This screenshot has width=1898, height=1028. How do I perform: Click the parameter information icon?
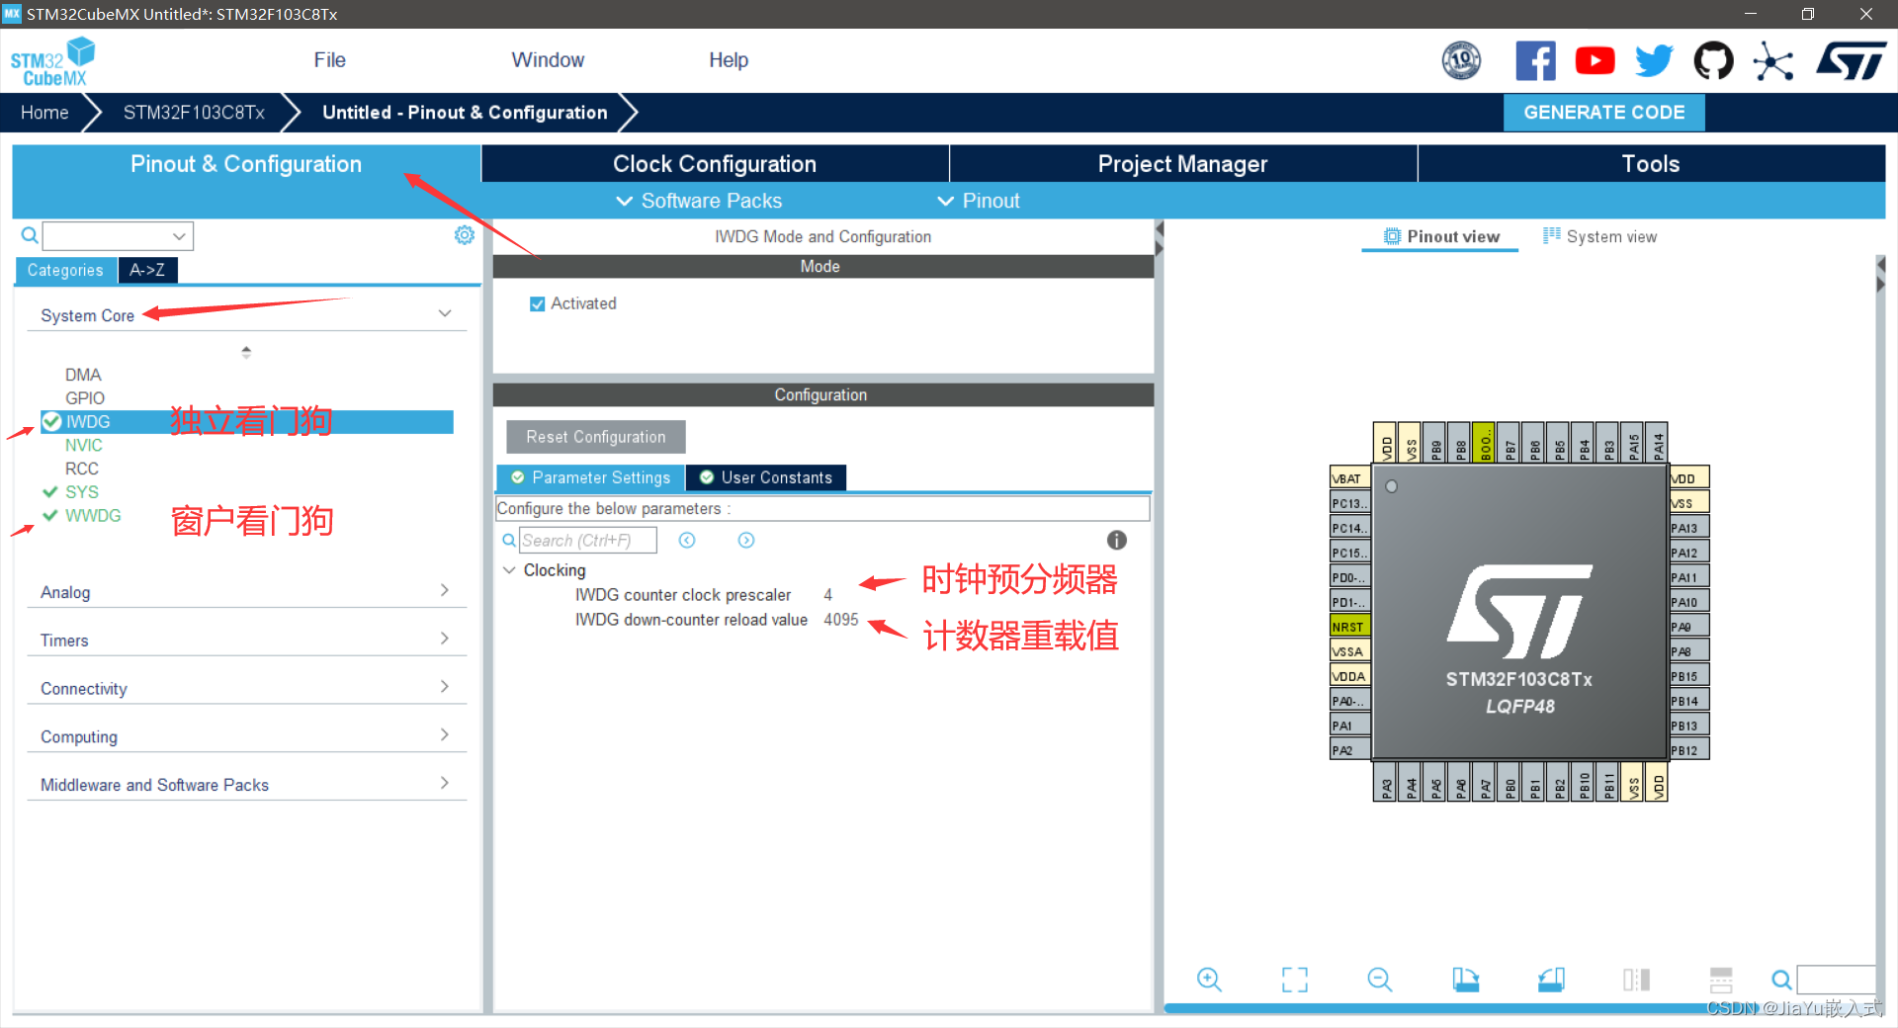click(1117, 540)
